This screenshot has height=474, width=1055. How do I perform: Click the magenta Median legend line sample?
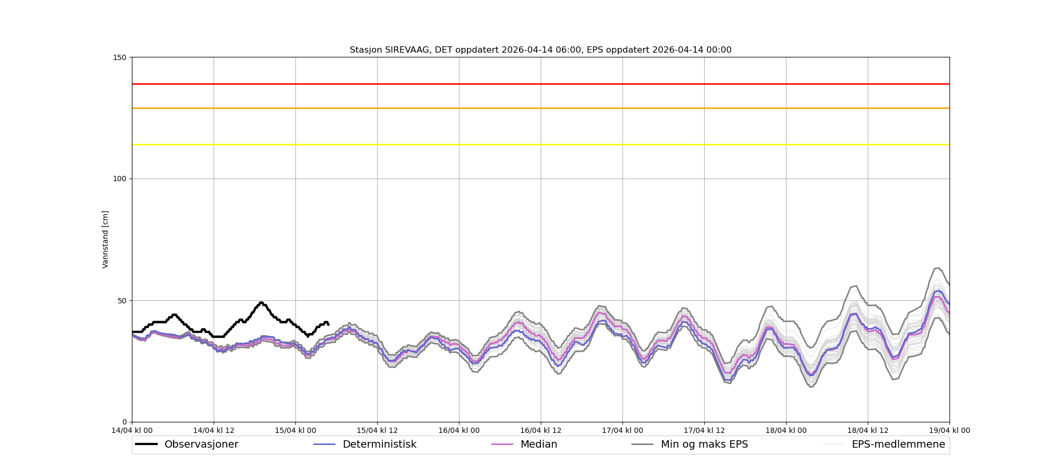click(502, 445)
